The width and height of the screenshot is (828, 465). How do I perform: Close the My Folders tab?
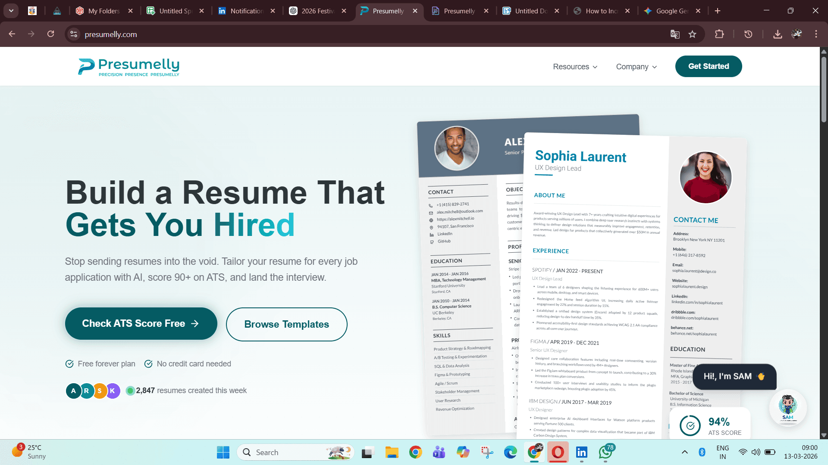(x=130, y=11)
